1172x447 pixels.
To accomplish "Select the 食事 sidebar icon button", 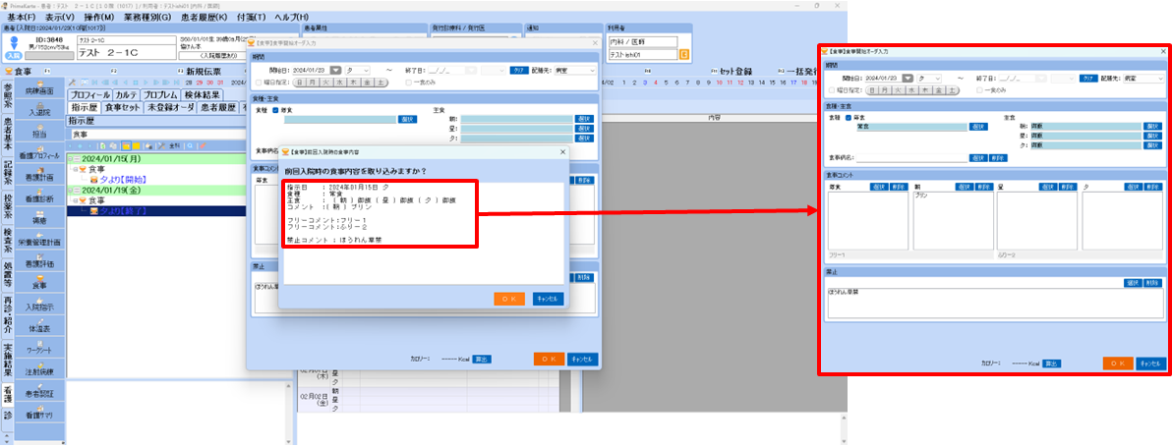I will coord(39,281).
